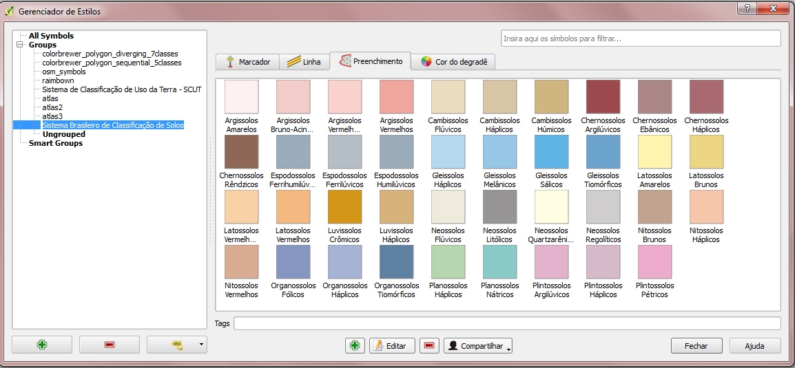Choose the Plintossolos Pétricos symbol
This screenshot has width=795, height=368.
pyautogui.click(x=655, y=262)
